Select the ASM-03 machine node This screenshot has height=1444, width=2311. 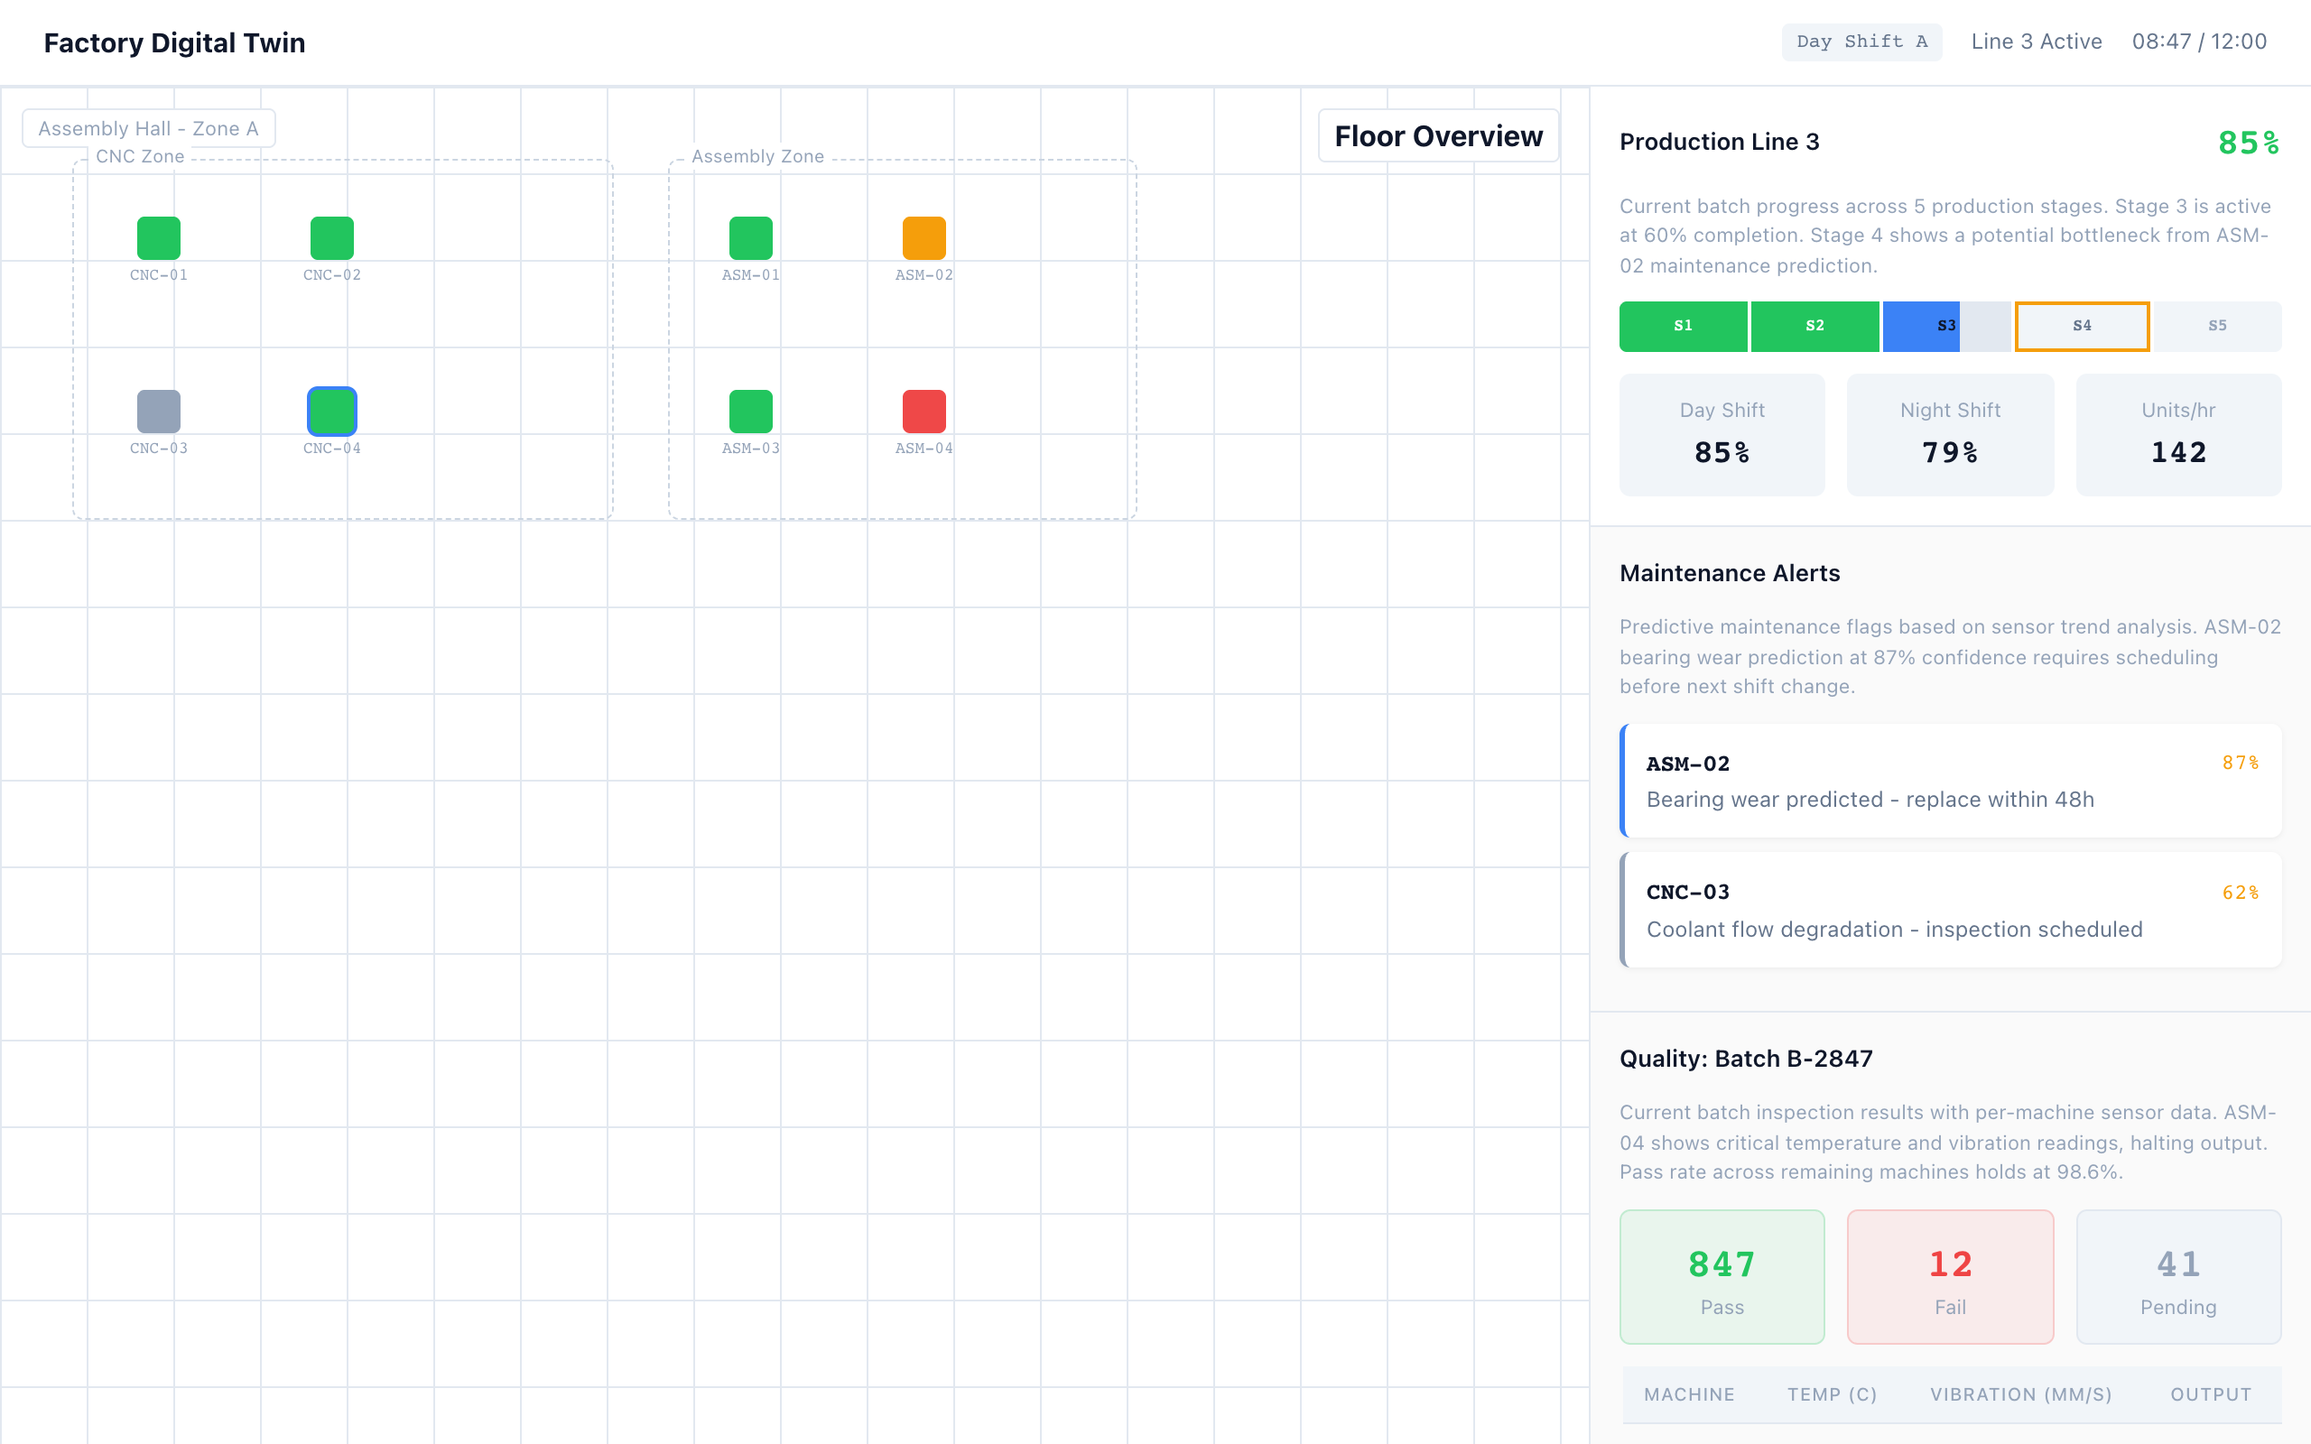pyautogui.click(x=750, y=411)
